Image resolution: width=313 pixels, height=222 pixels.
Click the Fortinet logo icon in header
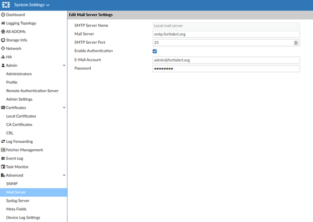click(x=6, y=5)
